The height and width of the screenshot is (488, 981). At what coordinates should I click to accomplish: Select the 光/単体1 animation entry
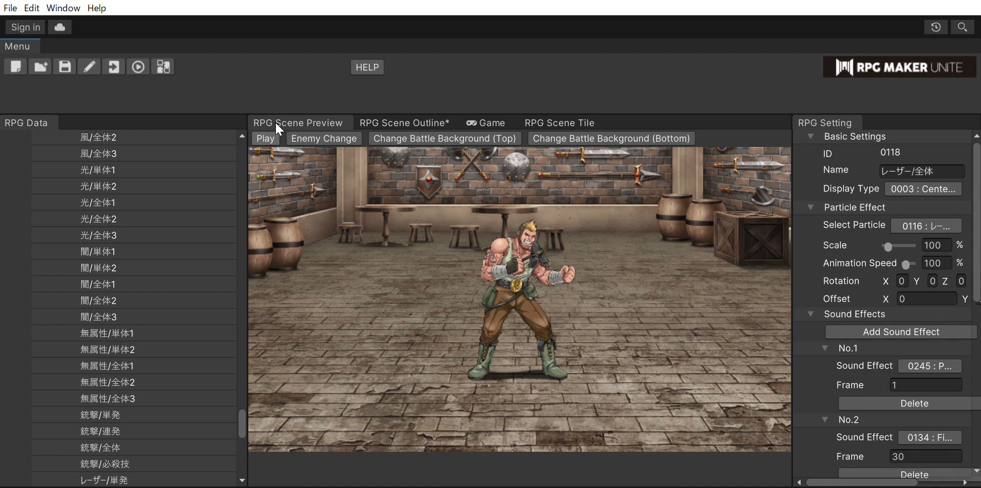(134, 170)
